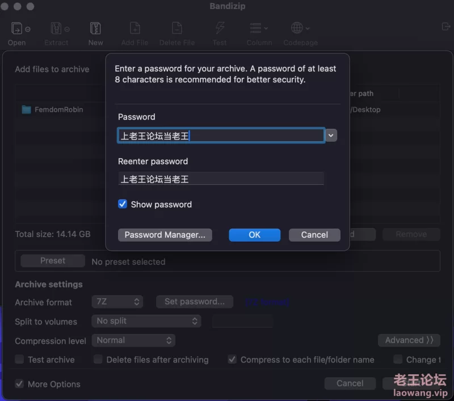This screenshot has height=401, width=454.
Task: Open the Compression level Normal dropdown
Action: (x=133, y=340)
